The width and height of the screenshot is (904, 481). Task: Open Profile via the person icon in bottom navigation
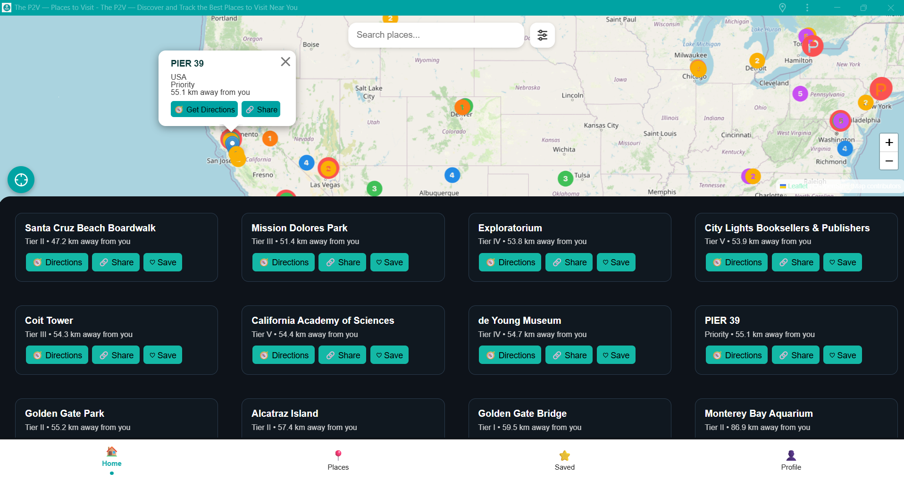click(x=790, y=455)
